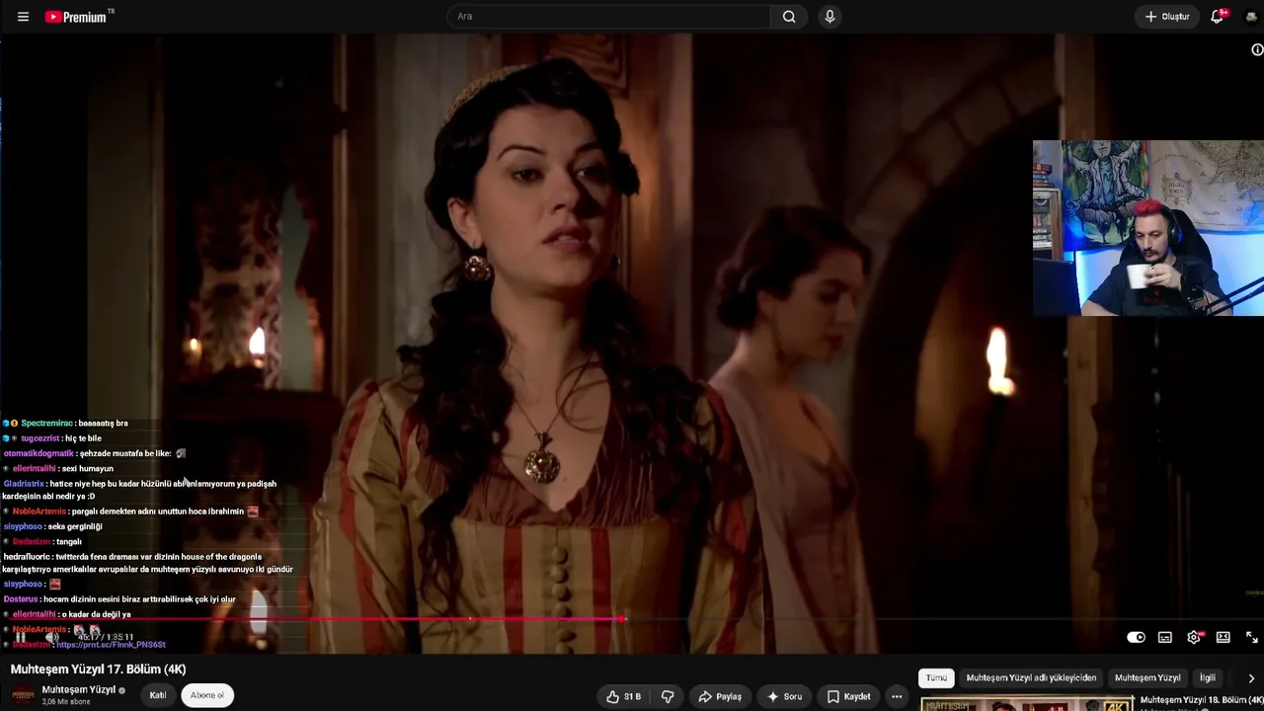Click chat username Spectremirac

[47, 424]
